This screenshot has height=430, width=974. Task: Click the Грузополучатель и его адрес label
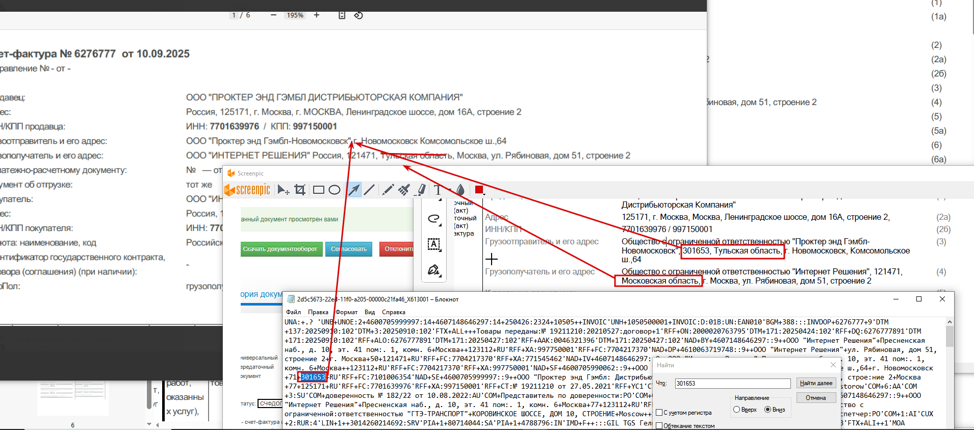pyautogui.click(x=540, y=271)
